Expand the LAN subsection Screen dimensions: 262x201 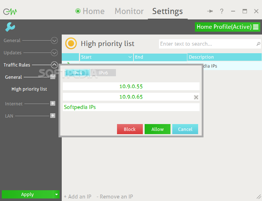53,116
